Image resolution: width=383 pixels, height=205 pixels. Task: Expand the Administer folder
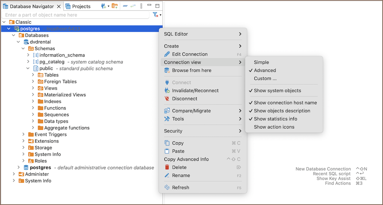(14, 174)
